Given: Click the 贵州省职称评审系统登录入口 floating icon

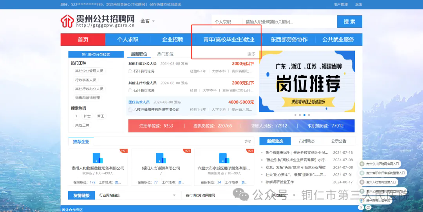Looking at the screenshot, I should coord(362,173).
